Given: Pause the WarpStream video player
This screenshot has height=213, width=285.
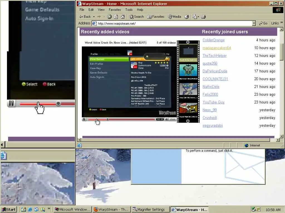Looking at the screenshot, I should click(84, 119).
